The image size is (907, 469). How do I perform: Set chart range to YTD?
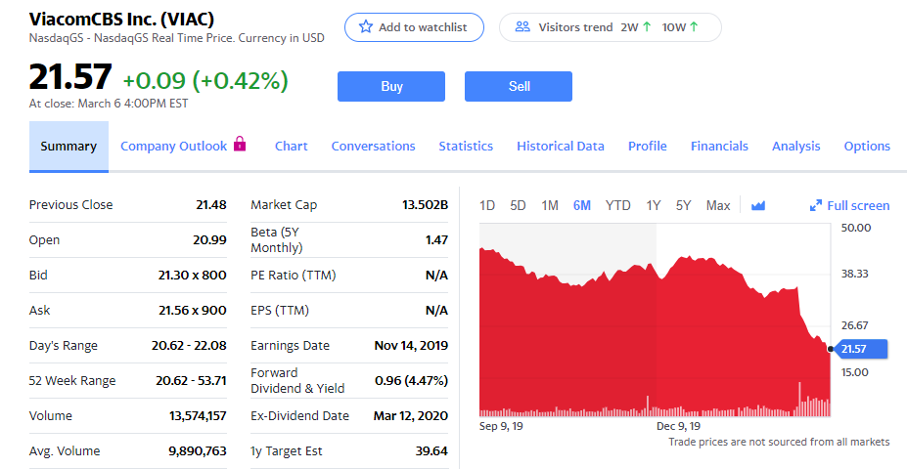pos(617,205)
